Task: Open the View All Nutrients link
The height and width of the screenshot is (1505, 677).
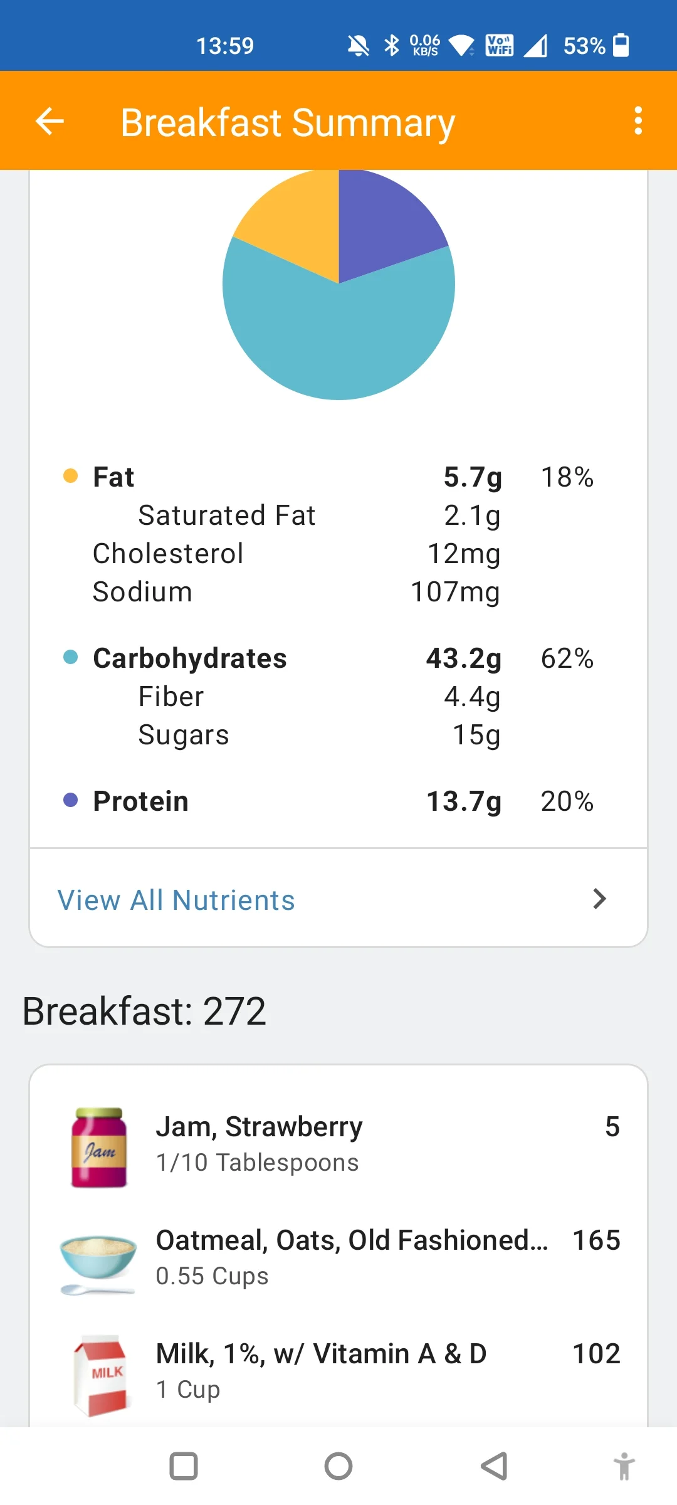Action: click(x=176, y=900)
